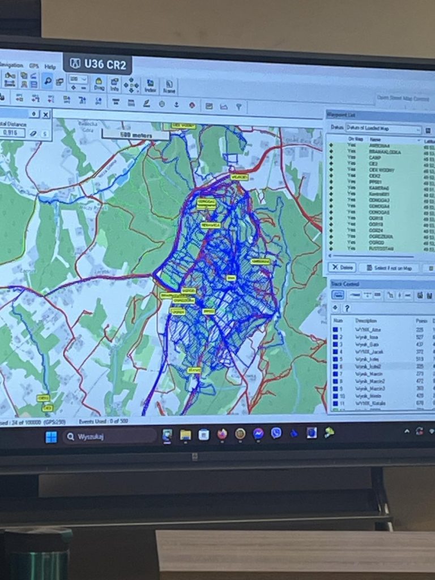Open the Info tool in toolbar
Image resolution: width=435 pixels, height=580 pixels.
(114, 84)
